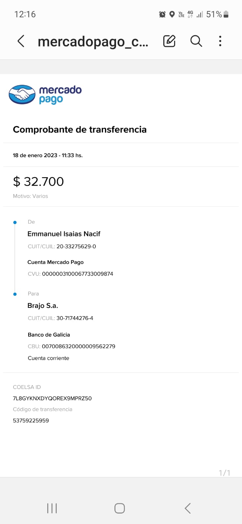Tap the 1/1 page indicator
The image size is (242, 524).
(x=224, y=473)
